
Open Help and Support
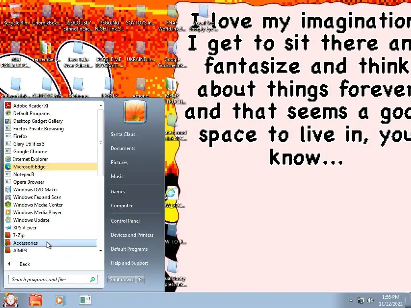point(130,263)
